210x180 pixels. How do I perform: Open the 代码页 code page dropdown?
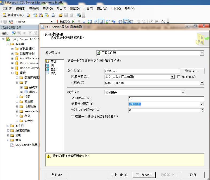pos(202,83)
